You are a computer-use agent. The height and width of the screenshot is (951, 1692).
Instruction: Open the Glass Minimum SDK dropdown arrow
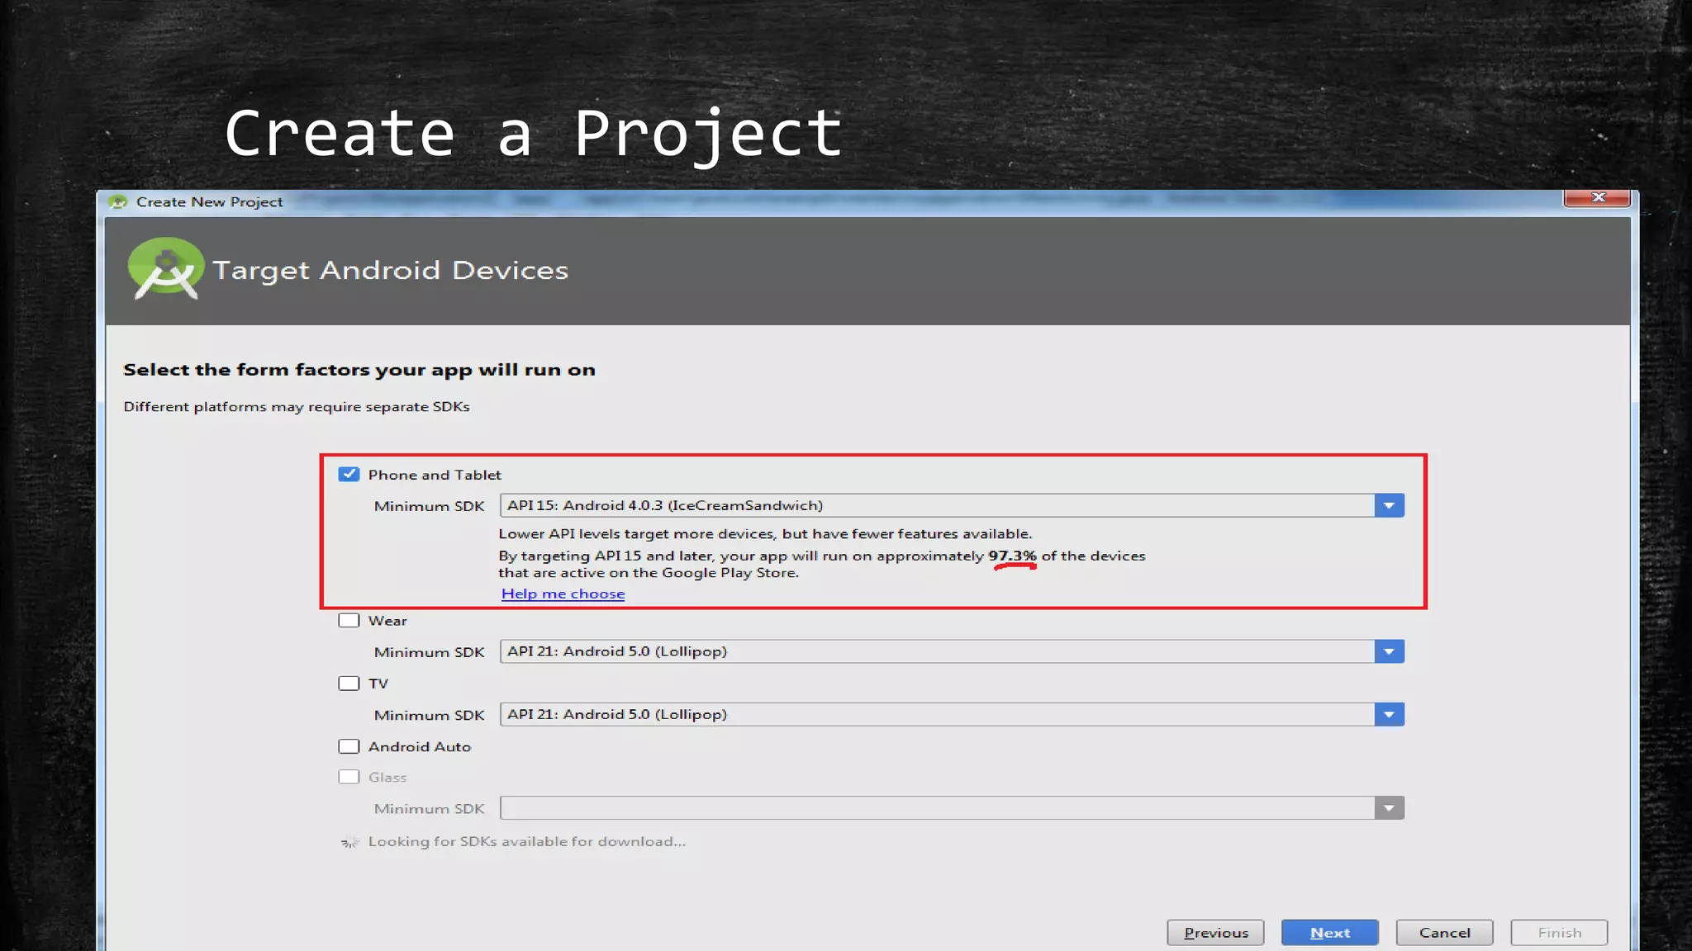(1389, 808)
